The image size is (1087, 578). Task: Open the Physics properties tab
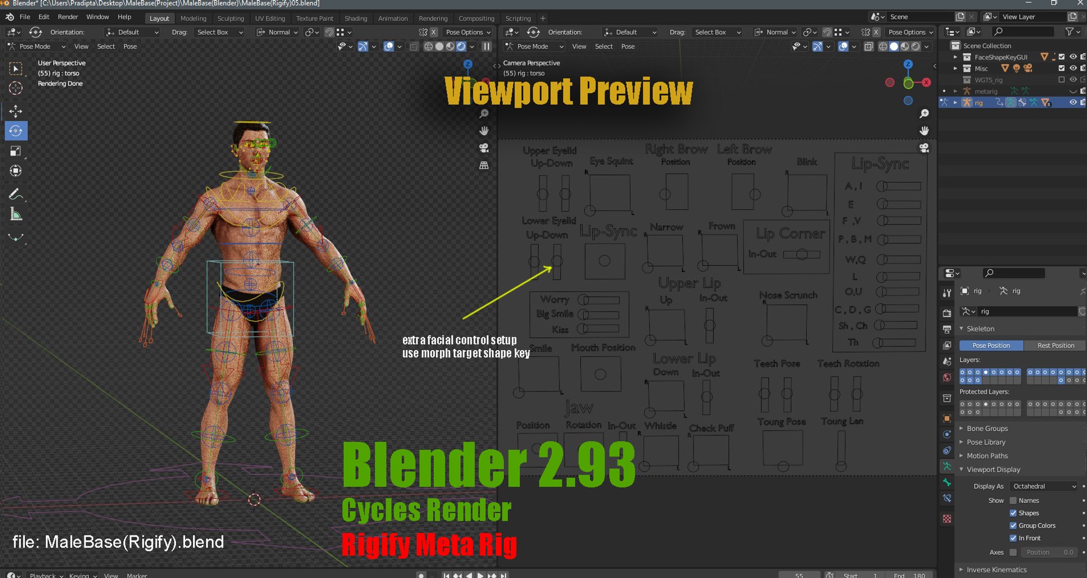[x=947, y=434]
